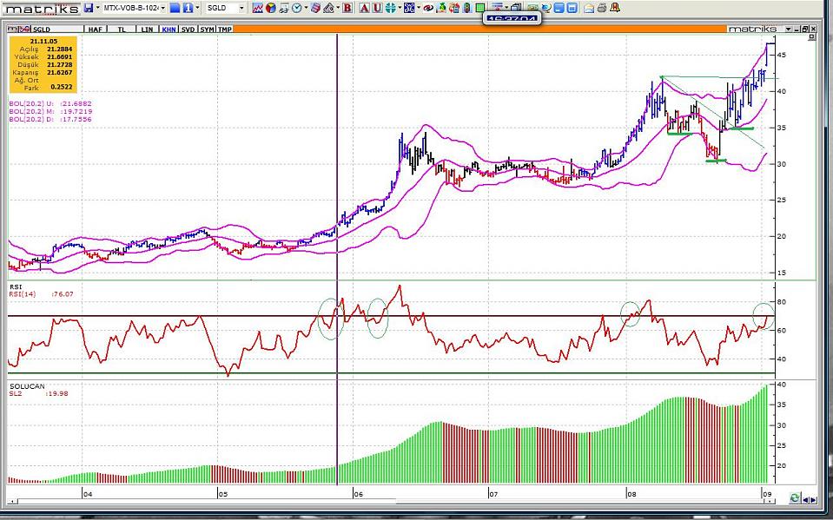
Task: Select the SVD tab in chart header
Action: coord(188,30)
